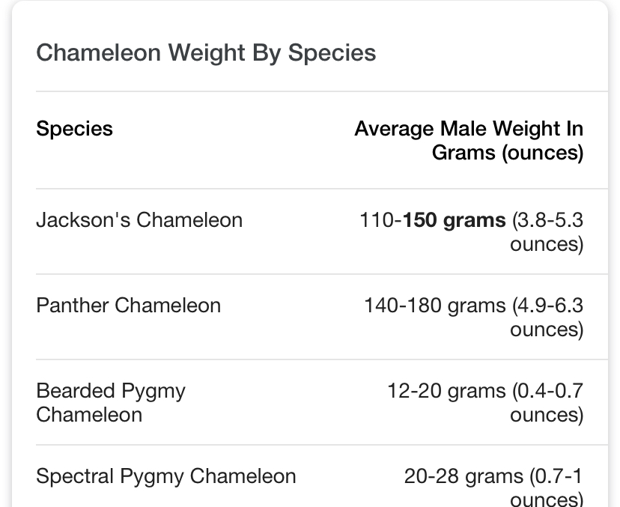The width and height of the screenshot is (620, 507).
Task: Select the "Bearded Pygmy" species name
Action: (111, 391)
